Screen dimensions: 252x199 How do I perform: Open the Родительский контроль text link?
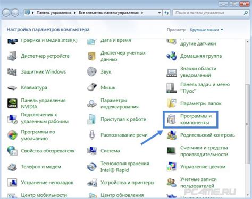click(x=207, y=135)
